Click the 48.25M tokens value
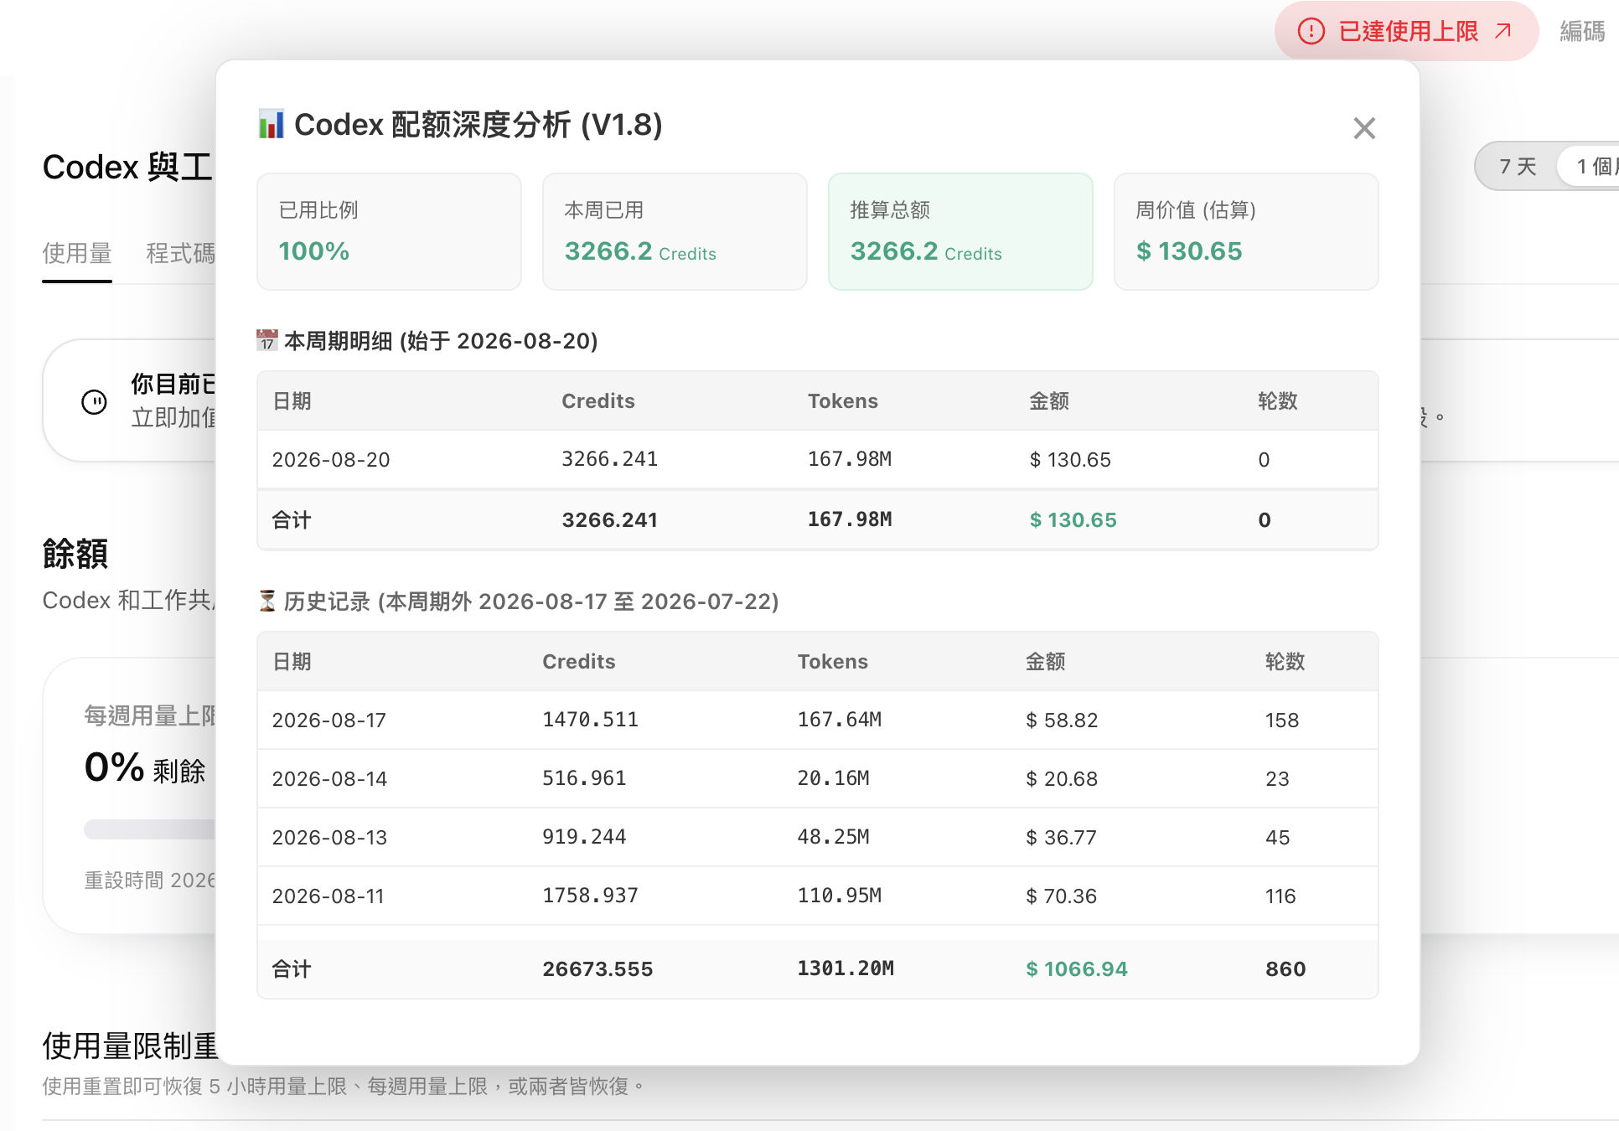 [x=834, y=837]
